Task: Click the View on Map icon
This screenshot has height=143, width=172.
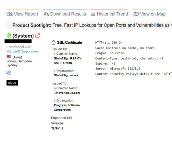Action: point(136,14)
